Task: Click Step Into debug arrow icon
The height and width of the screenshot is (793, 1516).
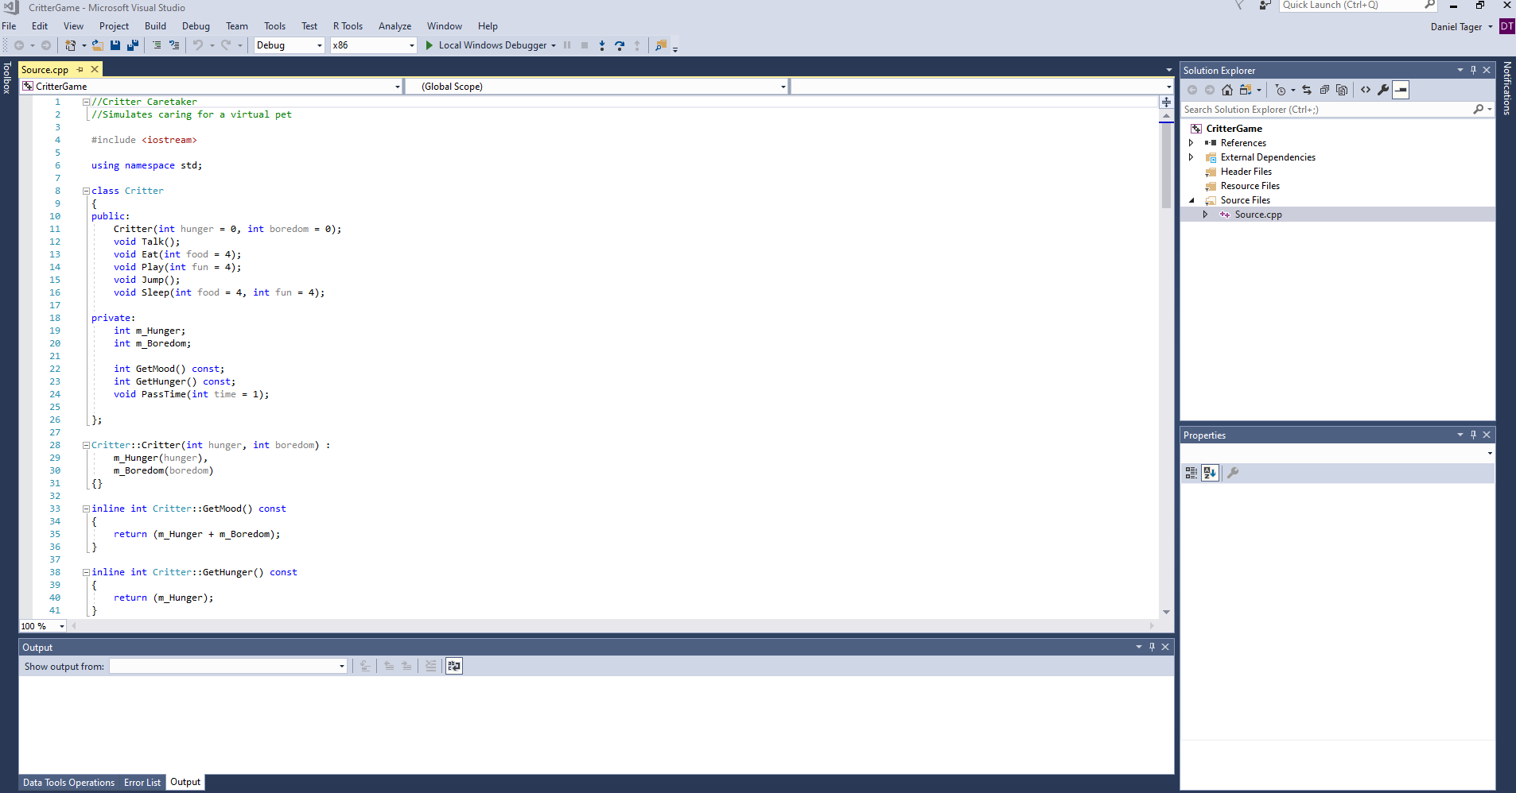Action: (x=602, y=45)
